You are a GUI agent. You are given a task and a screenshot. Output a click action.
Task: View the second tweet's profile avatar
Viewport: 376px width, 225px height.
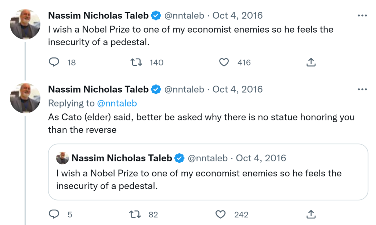click(25, 98)
